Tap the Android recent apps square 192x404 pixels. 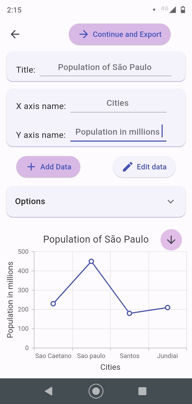(x=142, y=391)
